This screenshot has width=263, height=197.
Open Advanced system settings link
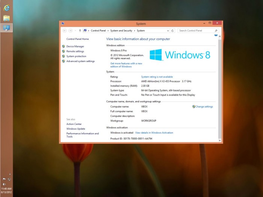(80, 61)
